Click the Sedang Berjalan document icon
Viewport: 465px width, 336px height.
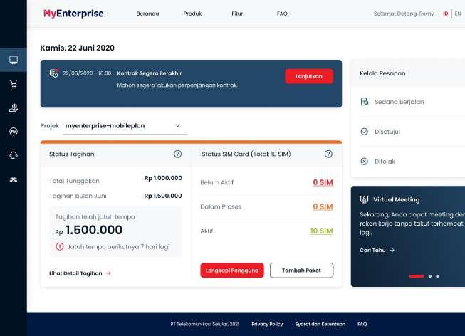pos(364,102)
